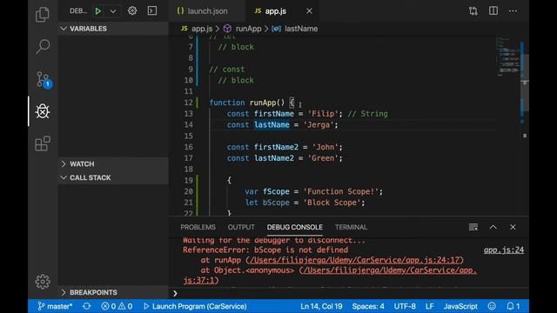The width and height of the screenshot is (557, 313).
Task: Click line number 20 in gutter
Action: click(188, 191)
